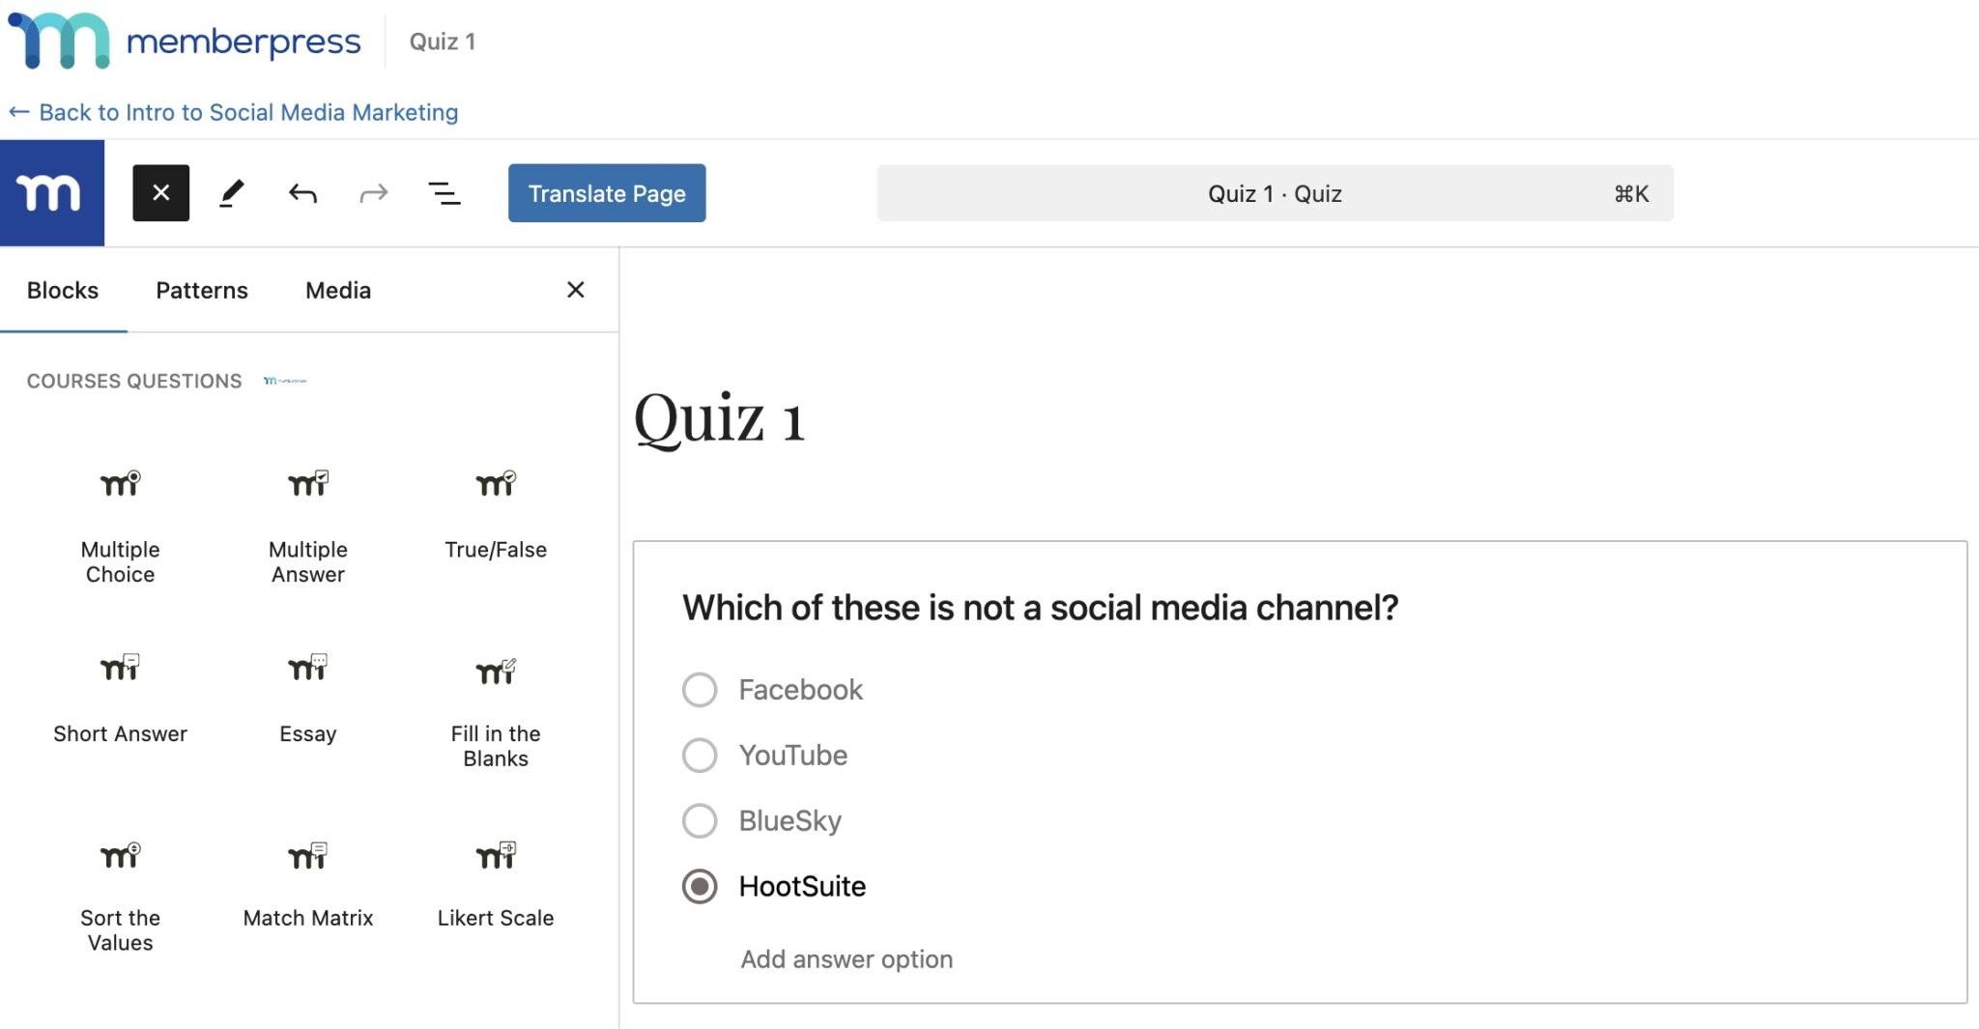1979x1029 pixels.
Task: Select the Facebook answer option
Action: point(699,689)
